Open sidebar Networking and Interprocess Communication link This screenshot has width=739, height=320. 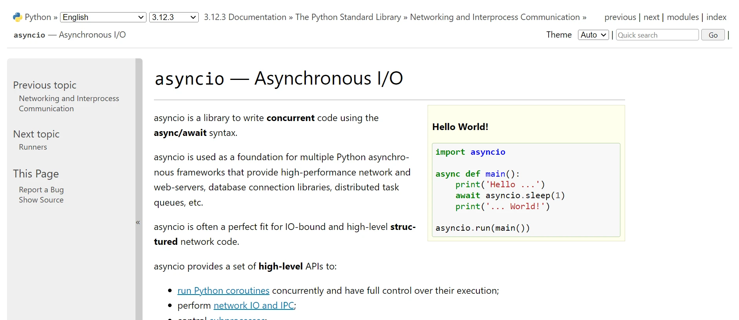coord(69,103)
